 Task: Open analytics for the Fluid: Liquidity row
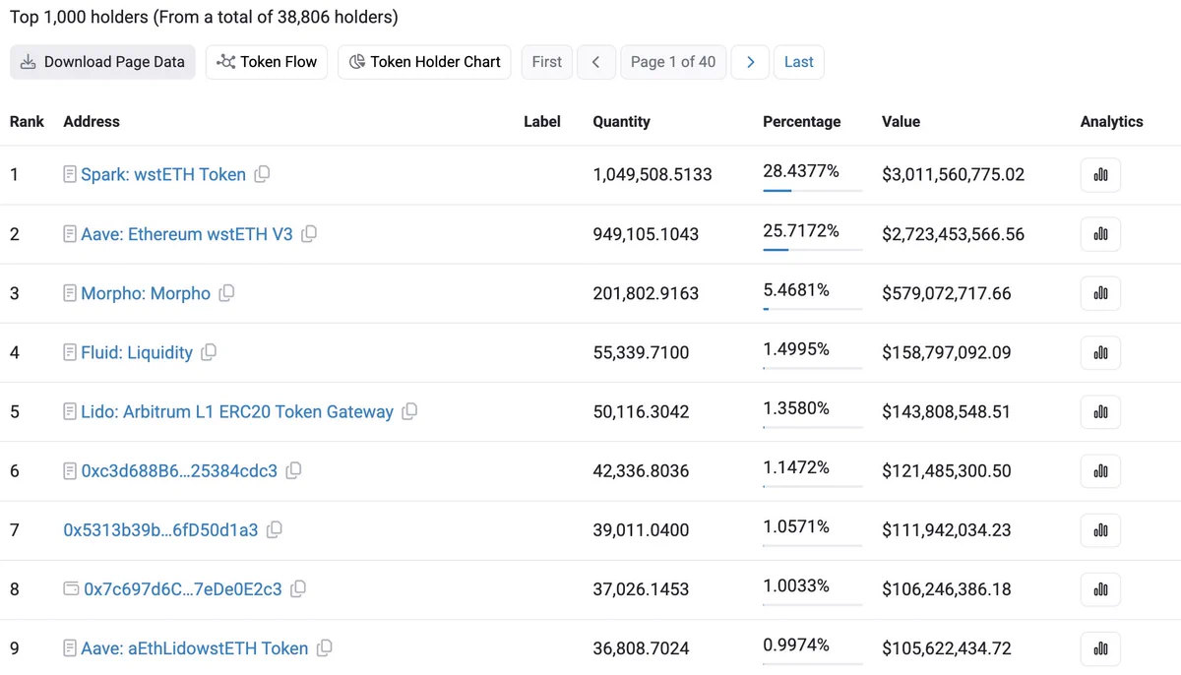tap(1100, 352)
